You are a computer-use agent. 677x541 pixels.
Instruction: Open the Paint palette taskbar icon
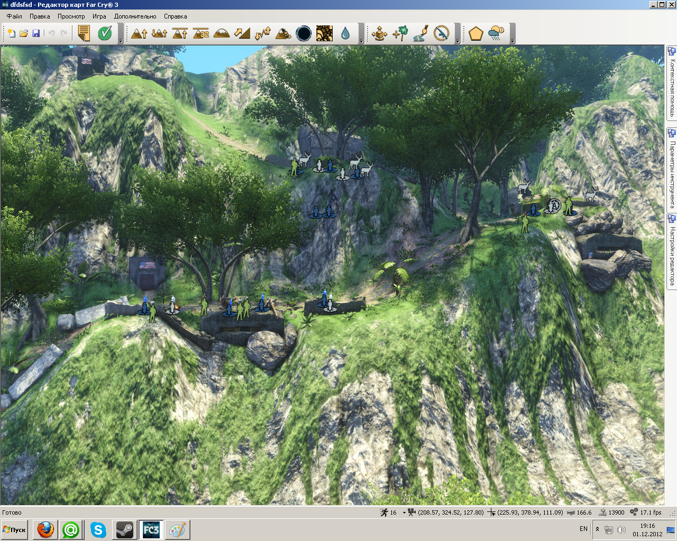pyautogui.click(x=177, y=530)
